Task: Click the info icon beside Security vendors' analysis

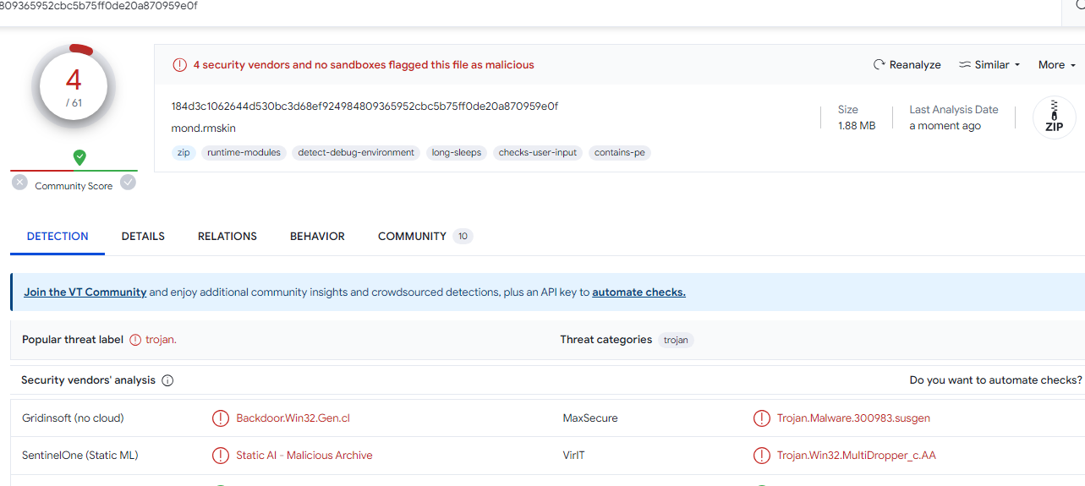Action: point(167,380)
